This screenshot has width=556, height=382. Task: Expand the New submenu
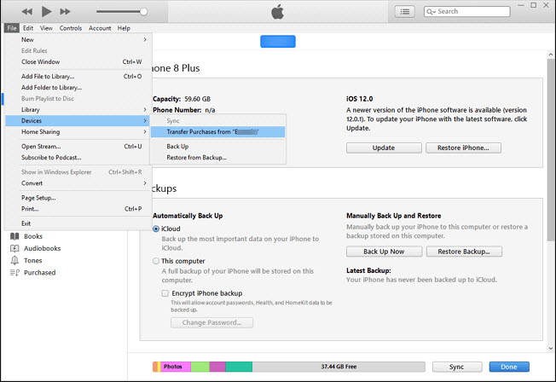[78, 40]
